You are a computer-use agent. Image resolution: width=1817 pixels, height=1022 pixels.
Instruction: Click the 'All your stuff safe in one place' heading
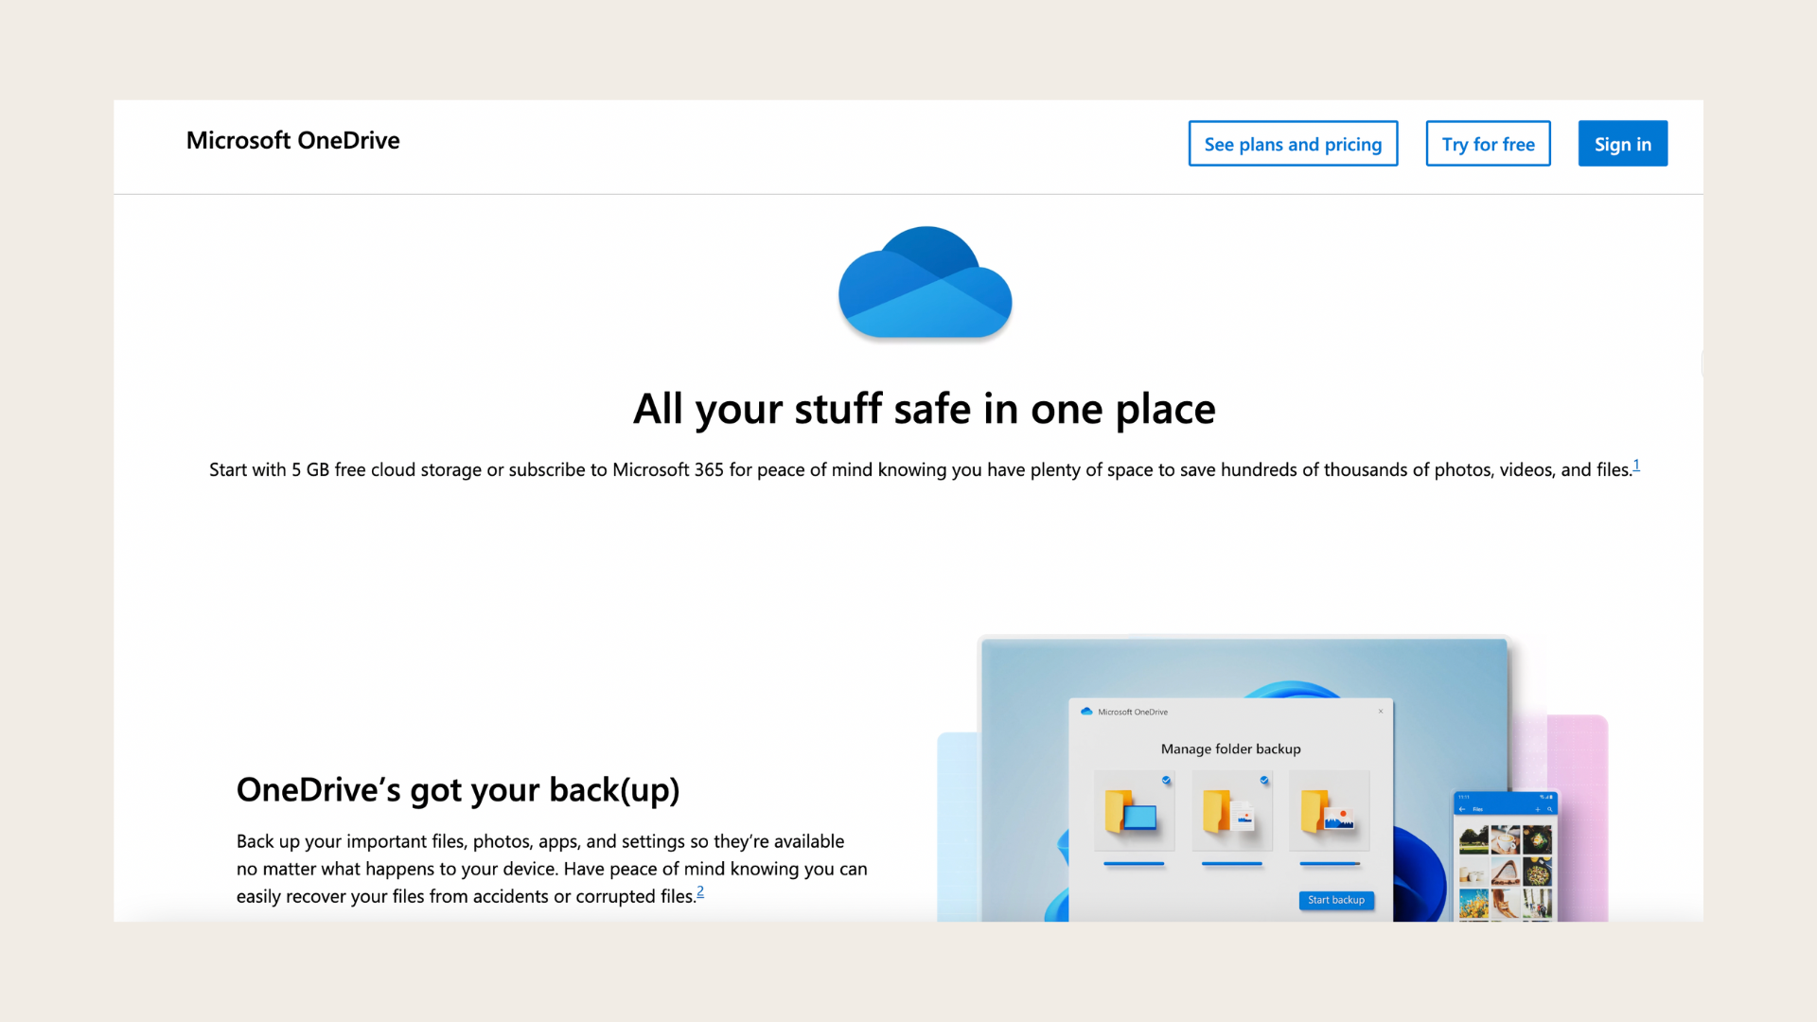pos(924,409)
